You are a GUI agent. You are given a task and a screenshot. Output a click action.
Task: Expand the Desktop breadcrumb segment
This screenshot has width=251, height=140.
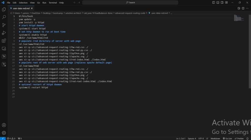tap(47, 13)
